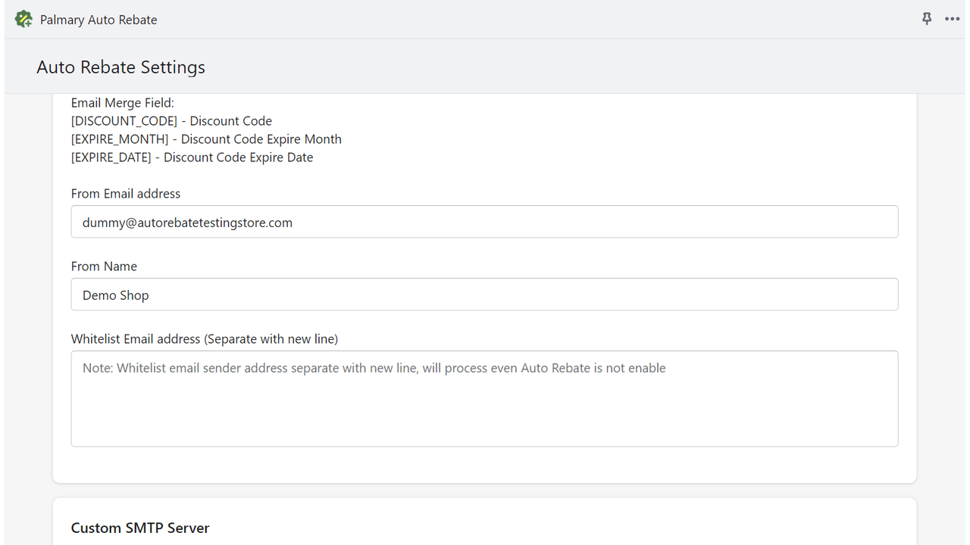Click the Whitelist Email address label
Screen dimensions: 970x545
coord(205,339)
